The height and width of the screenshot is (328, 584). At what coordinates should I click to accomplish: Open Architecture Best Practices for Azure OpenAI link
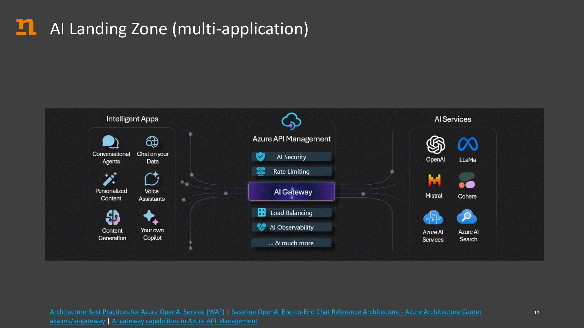point(137,312)
